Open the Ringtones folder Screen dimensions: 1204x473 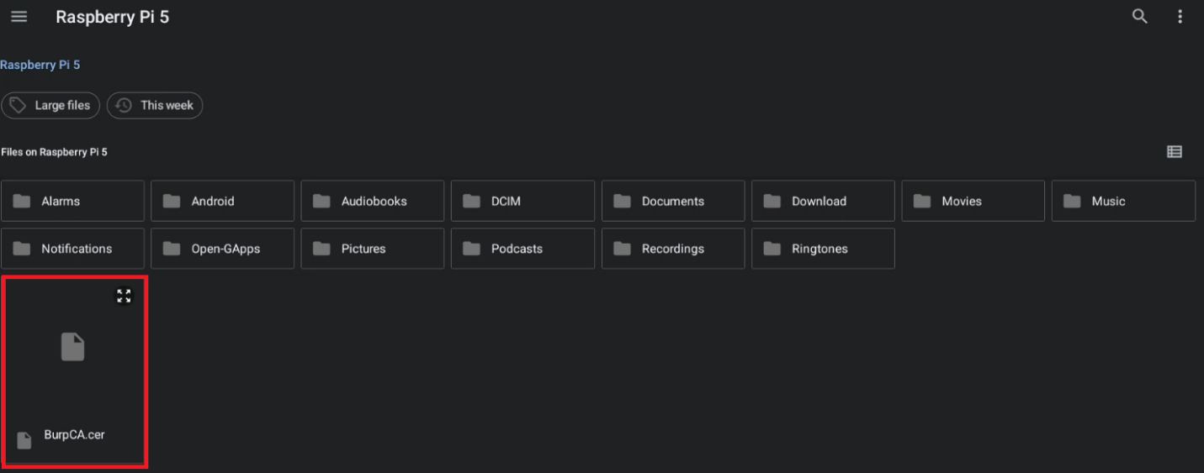tap(823, 249)
